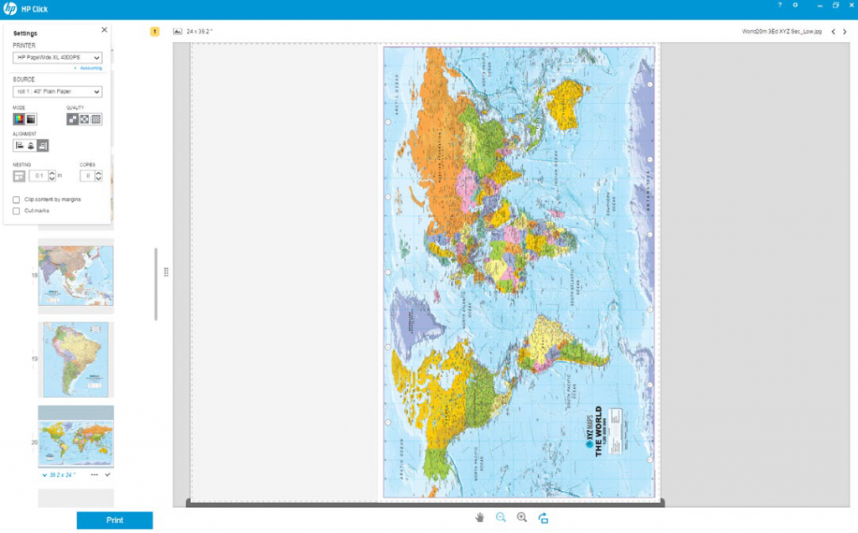Select thumbnail 18 Asia map
The height and width of the screenshot is (533, 858).
click(x=75, y=276)
